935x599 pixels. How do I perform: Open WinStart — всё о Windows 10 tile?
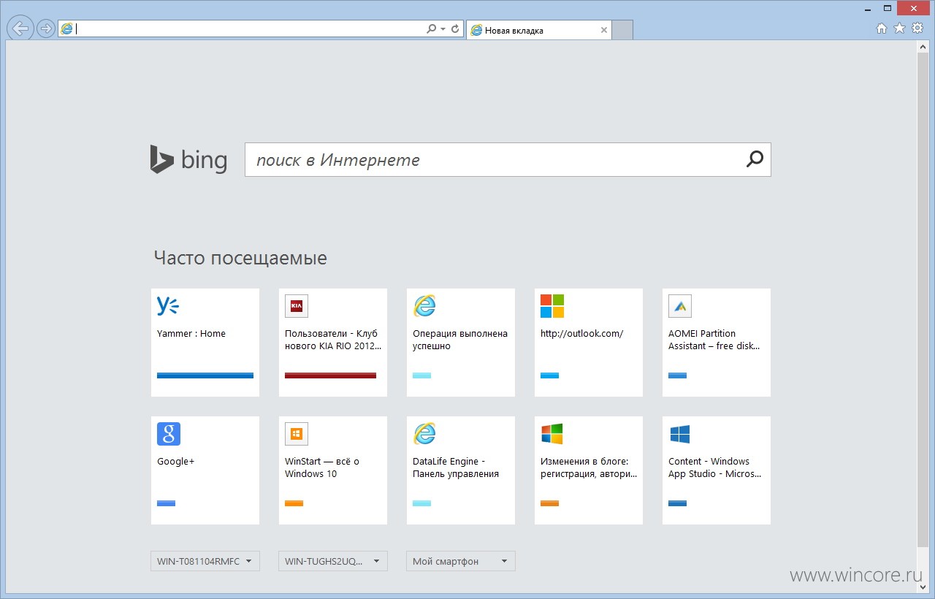[333, 470]
